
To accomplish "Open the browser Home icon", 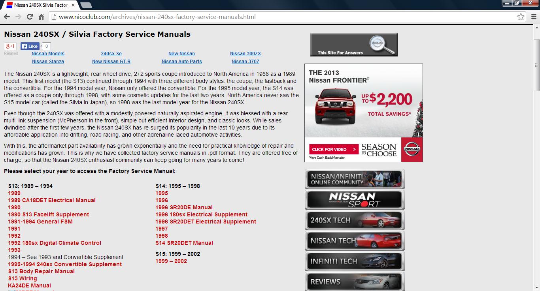I will (41, 17).
